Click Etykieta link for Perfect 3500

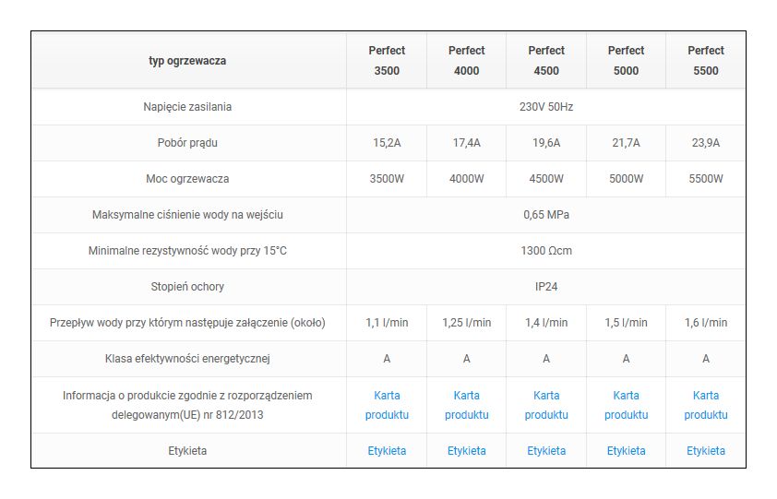click(387, 451)
